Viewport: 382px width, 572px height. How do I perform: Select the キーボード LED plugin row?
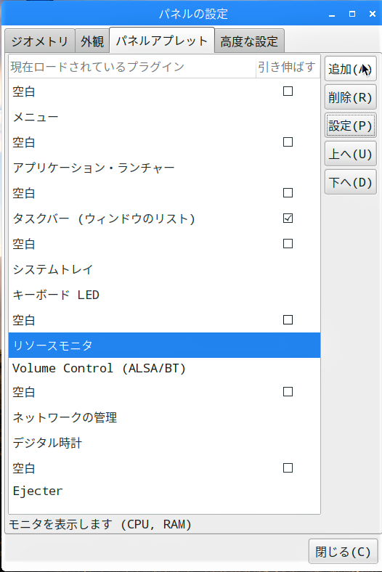click(x=164, y=295)
